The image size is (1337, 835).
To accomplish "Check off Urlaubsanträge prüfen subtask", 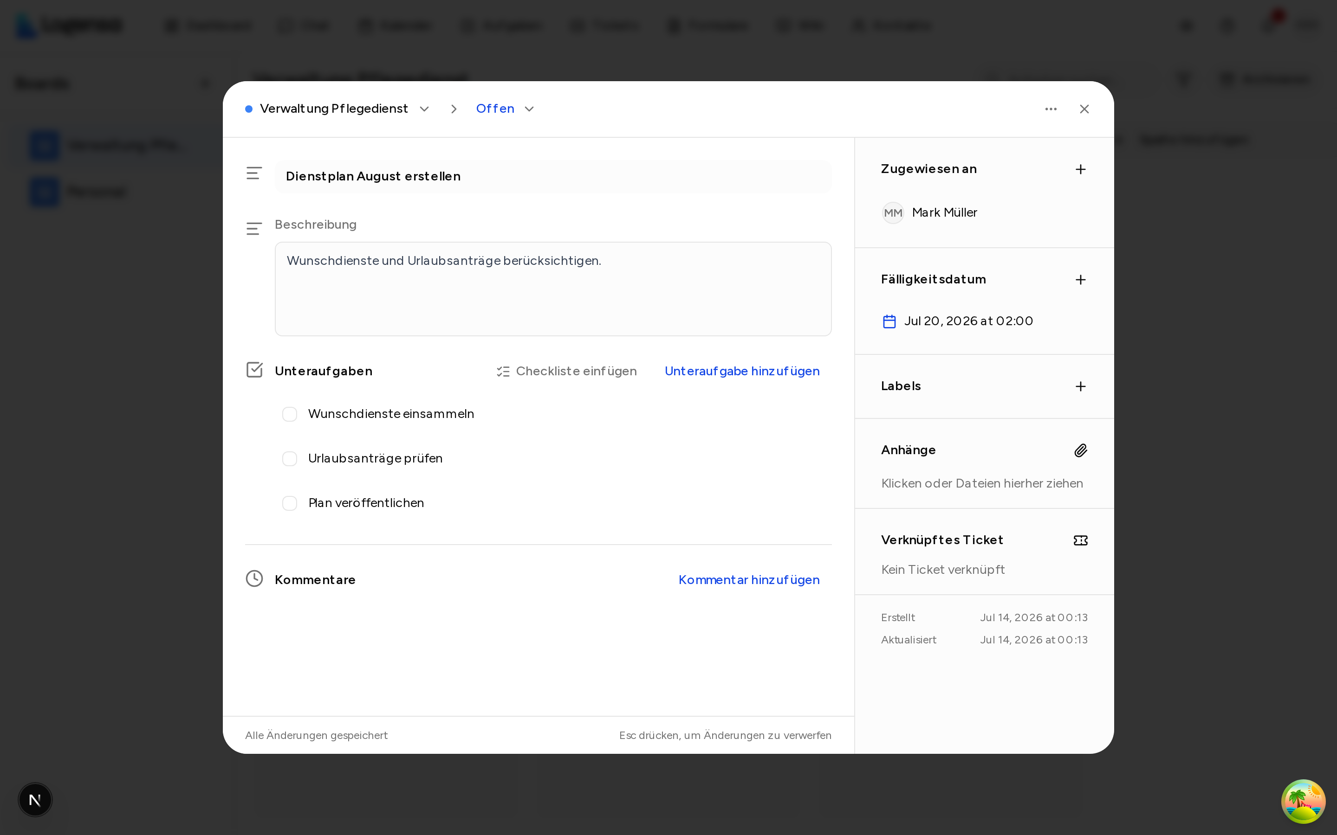I will coord(290,459).
